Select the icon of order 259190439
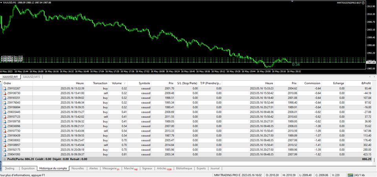377x177 pixels. (5, 135)
